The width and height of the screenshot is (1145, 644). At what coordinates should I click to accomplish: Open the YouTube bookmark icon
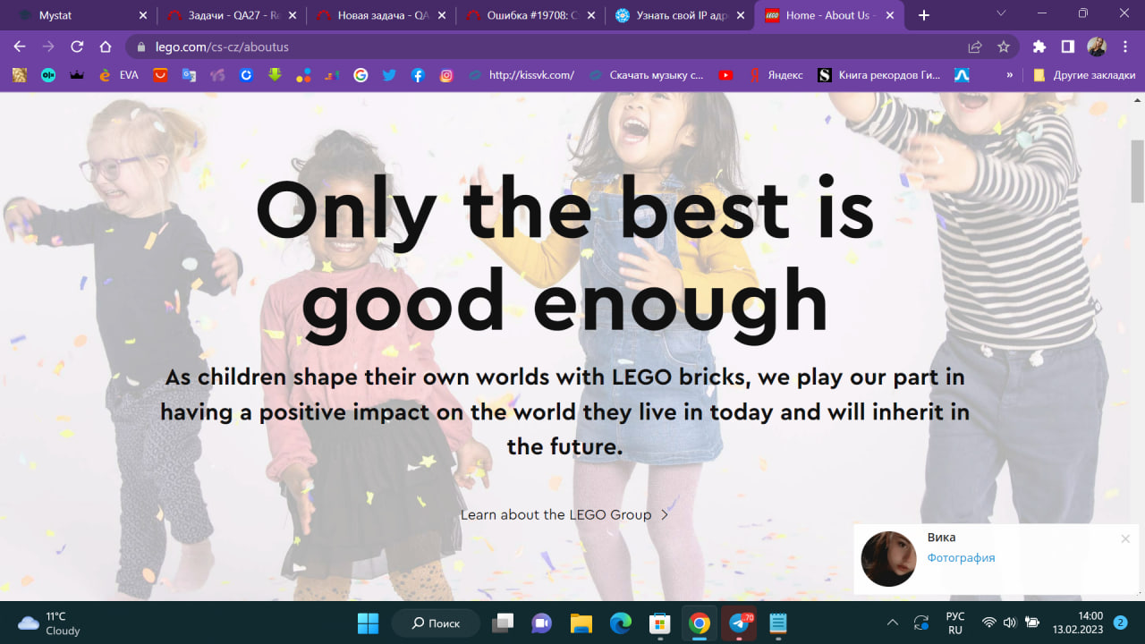pos(725,75)
